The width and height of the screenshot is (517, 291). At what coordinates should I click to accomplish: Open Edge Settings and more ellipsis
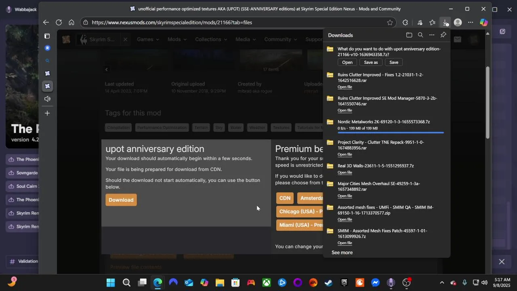click(x=471, y=23)
